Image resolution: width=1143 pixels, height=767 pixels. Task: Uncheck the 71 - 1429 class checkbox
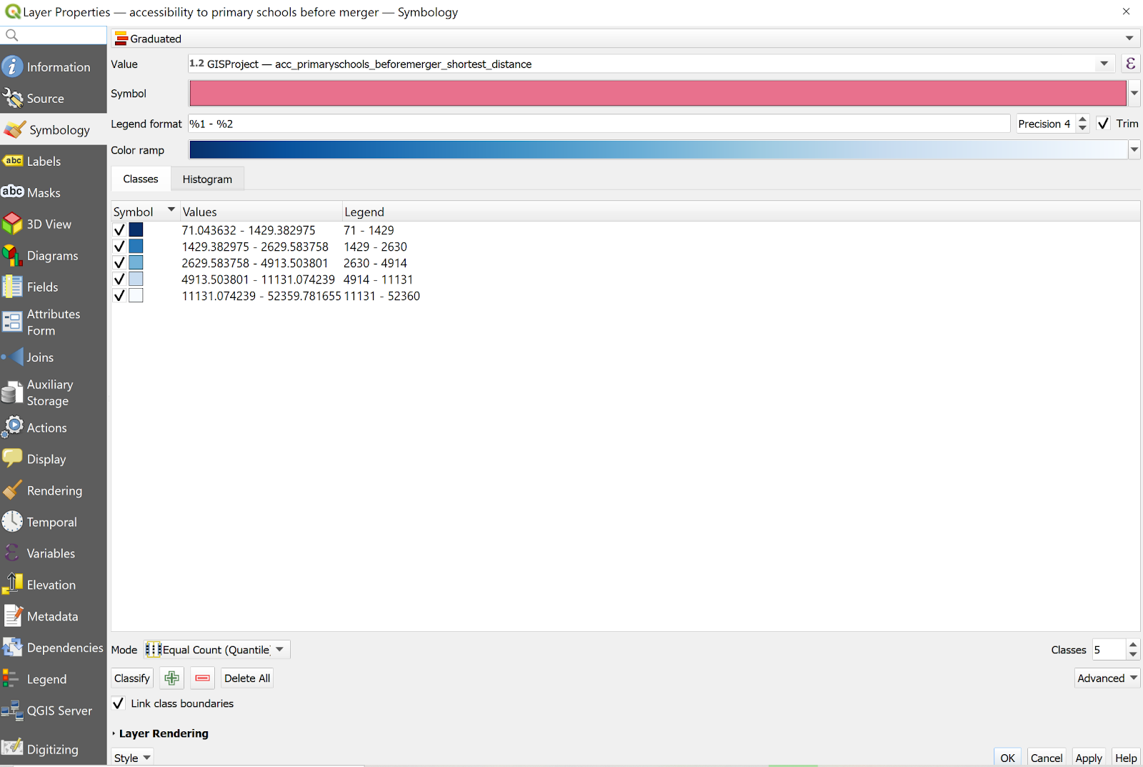click(x=119, y=230)
